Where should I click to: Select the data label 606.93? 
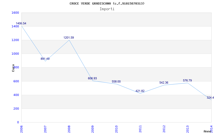pyautogui.click(x=92, y=78)
